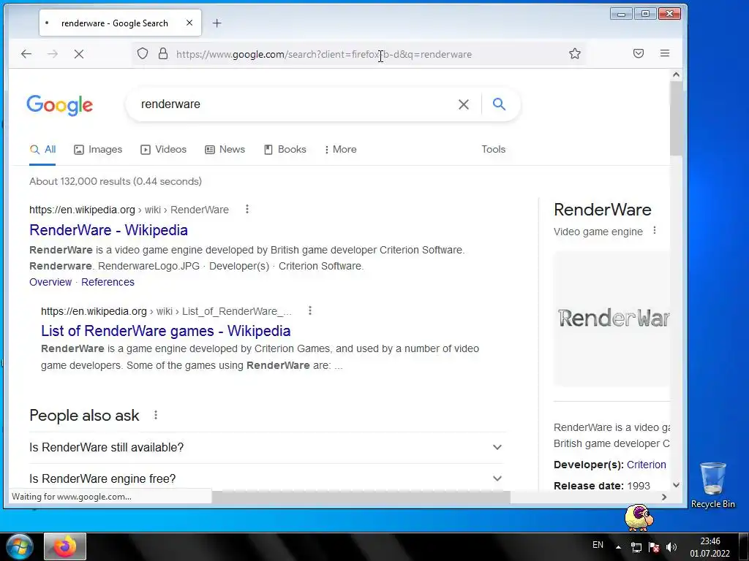View site security via the padlock icon
This screenshot has height=561, width=749.
point(163,53)
